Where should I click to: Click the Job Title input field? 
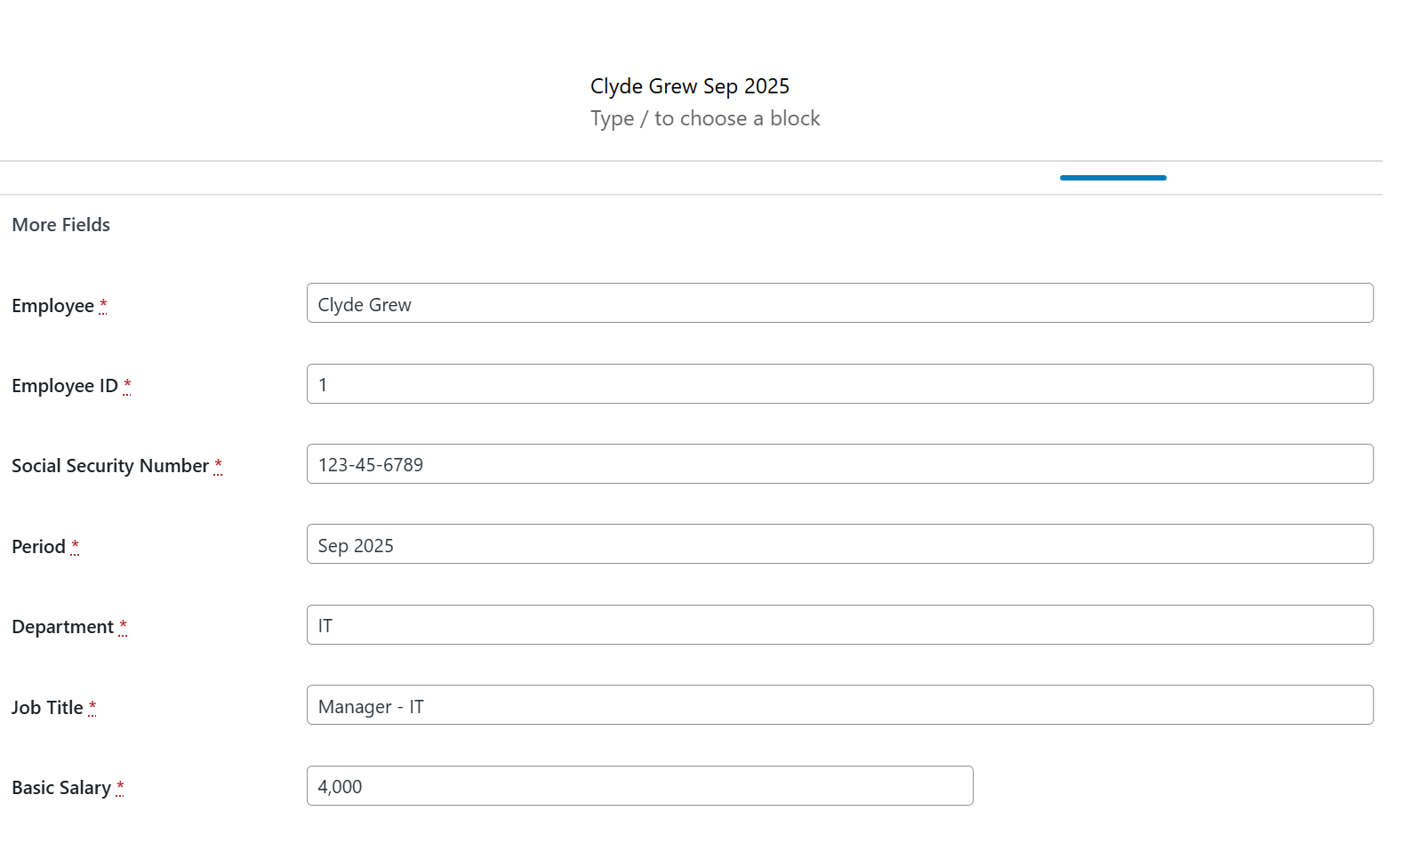click(839, 705)
